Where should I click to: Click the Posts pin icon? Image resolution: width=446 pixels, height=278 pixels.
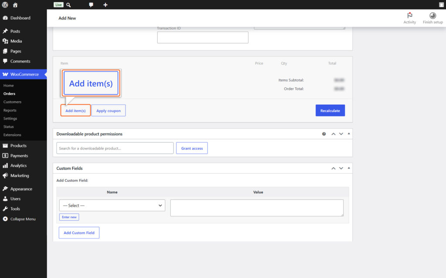5,31
